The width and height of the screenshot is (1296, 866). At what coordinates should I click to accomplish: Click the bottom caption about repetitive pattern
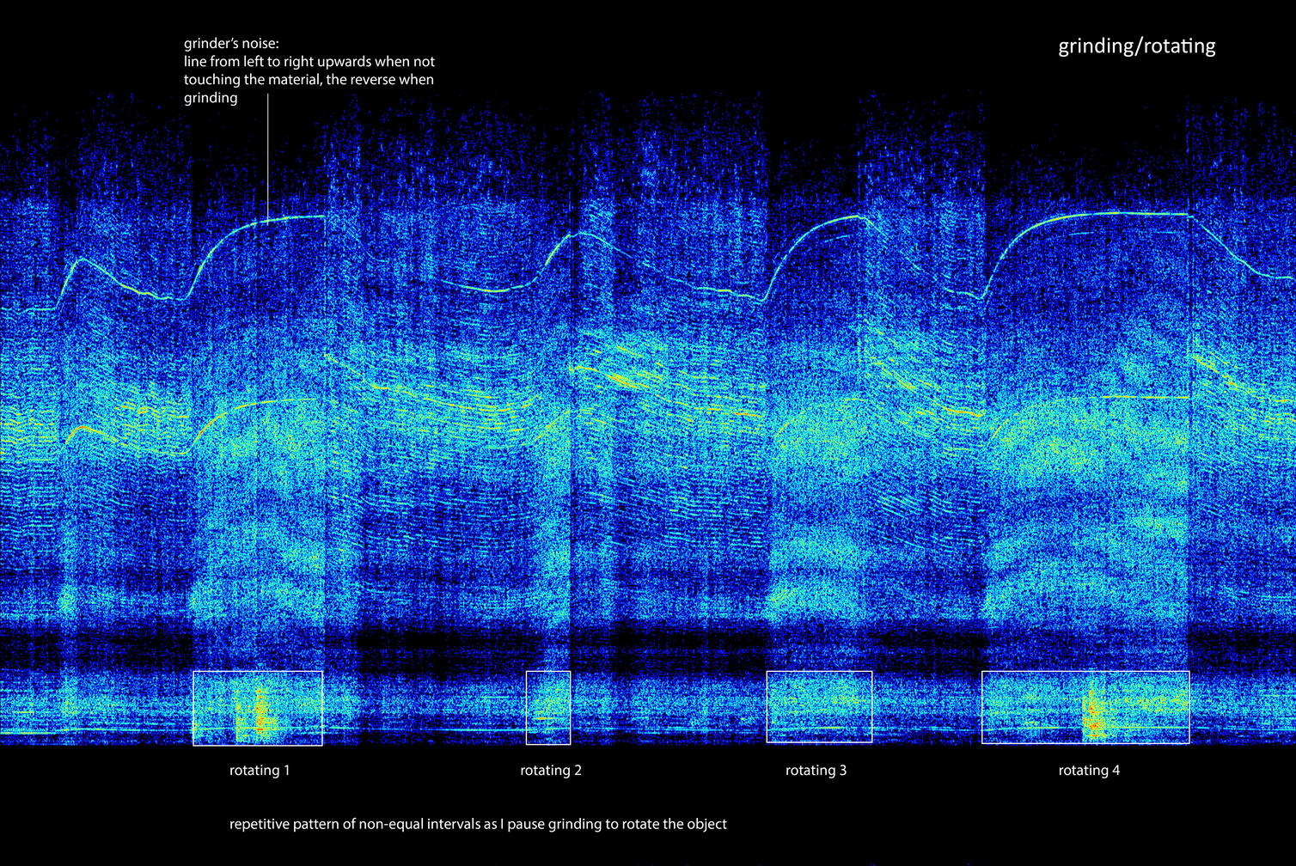click(x=478, y=825)
